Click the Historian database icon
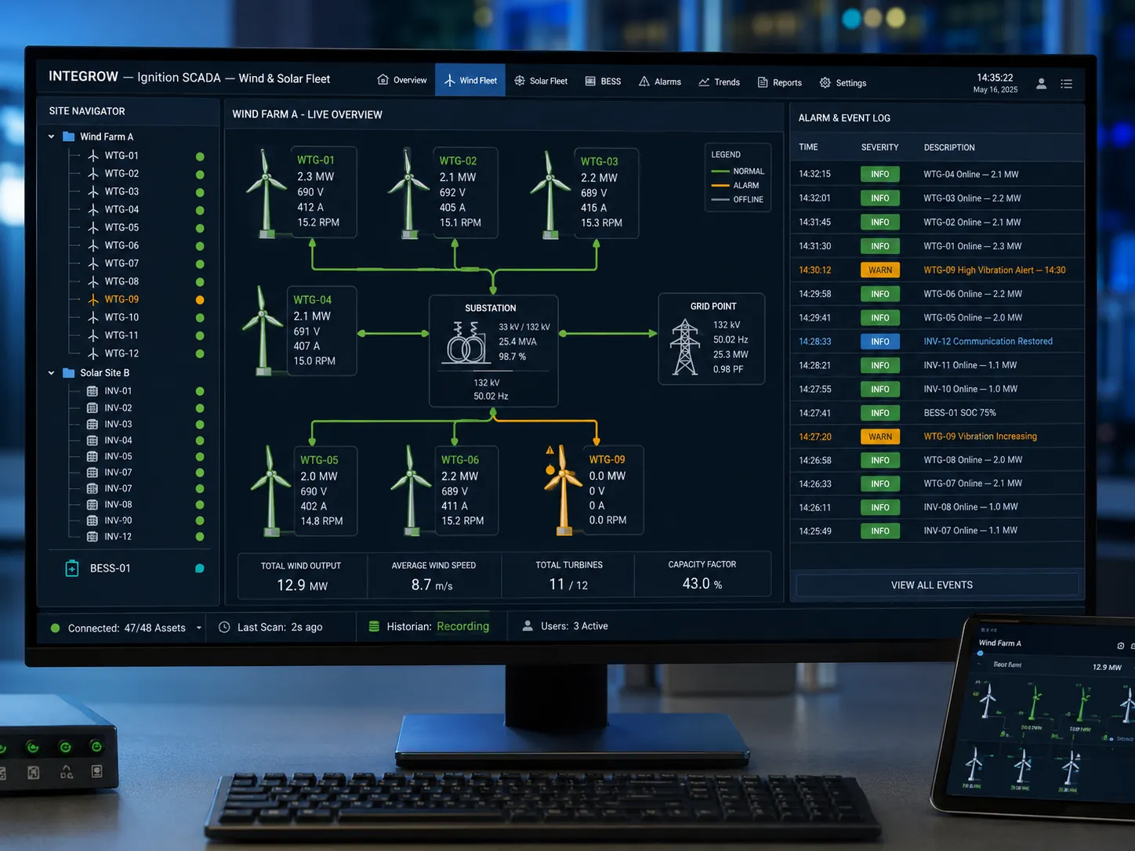The height and width of the screenshot is (851, 1135). click(x=374, y=626)
